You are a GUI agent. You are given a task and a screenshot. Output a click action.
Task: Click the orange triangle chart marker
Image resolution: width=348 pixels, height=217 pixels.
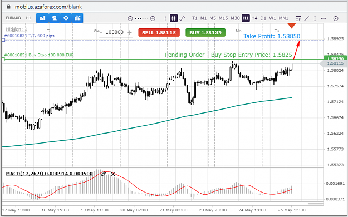pyautogui.click(x=292, y=26)
